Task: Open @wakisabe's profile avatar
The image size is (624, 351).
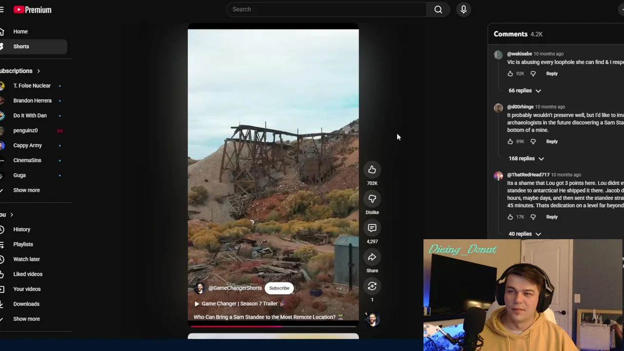Action: 498,55
